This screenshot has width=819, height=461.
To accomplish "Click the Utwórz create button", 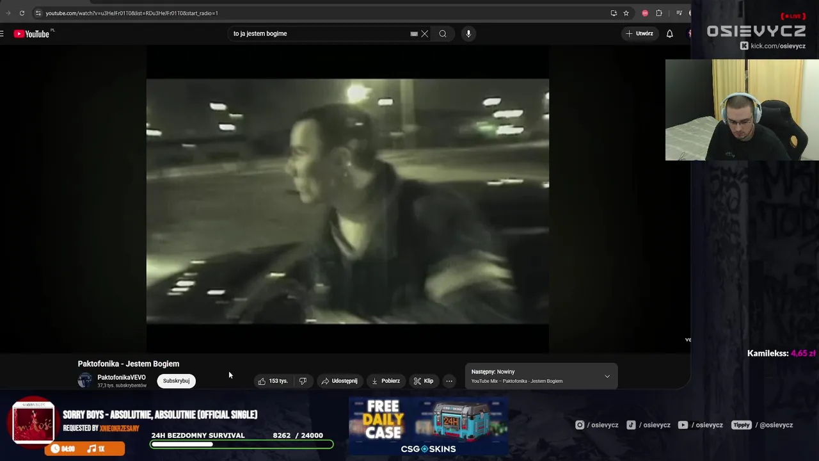I will click(x=639, y=34).
